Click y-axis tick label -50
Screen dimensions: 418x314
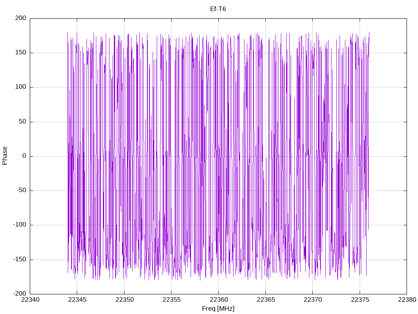tap(22, 191)
